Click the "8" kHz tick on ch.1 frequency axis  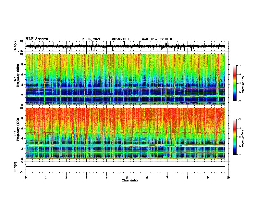coord(23,64)
